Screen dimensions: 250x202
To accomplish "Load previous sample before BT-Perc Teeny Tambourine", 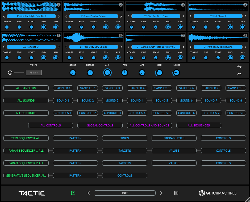I will coord(190,47).
